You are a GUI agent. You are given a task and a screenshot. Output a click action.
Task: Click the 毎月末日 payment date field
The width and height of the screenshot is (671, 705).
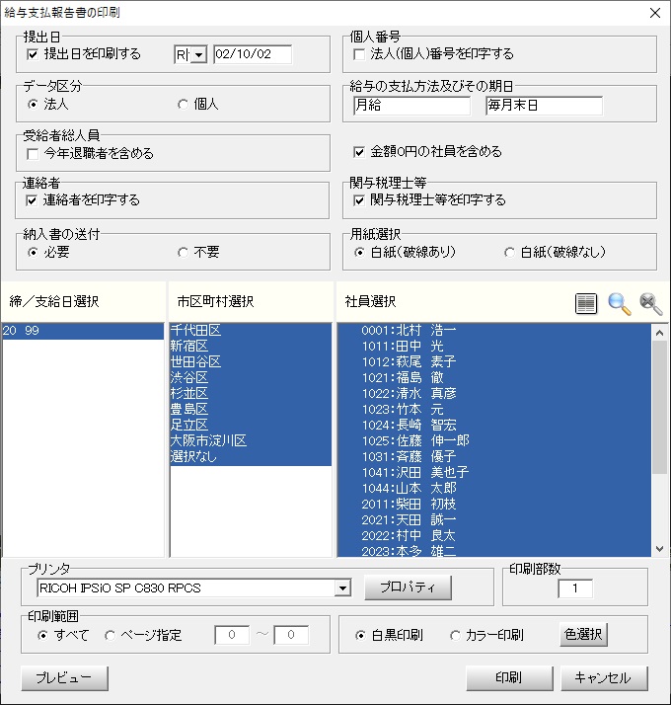click(x=544, y=106)
